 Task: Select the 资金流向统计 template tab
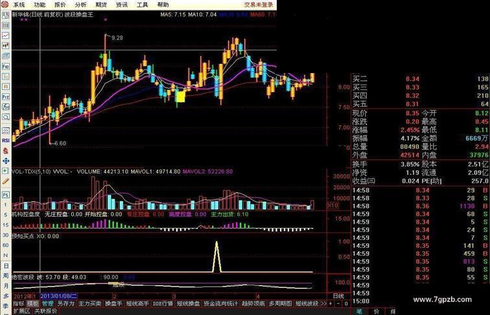click(x=220, y=303)
